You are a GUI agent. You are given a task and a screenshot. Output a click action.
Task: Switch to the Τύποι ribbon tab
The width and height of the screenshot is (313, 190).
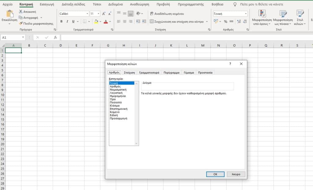97,4
